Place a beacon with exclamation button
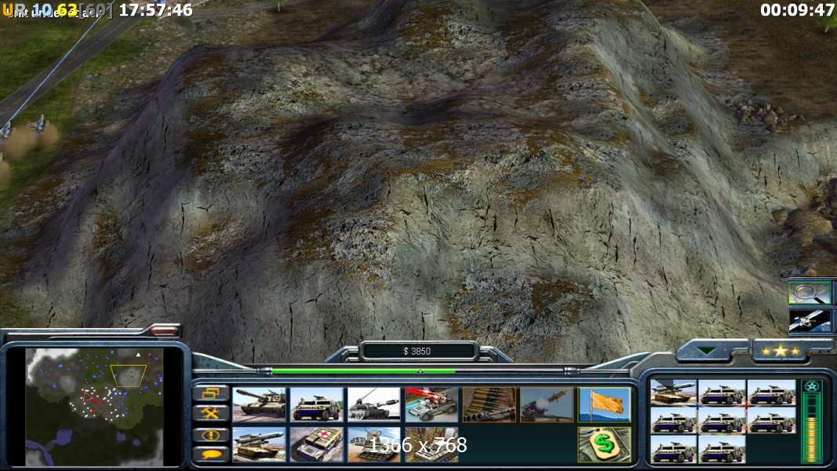The width and height of the screenshot is (837, 471). point(211,435)
